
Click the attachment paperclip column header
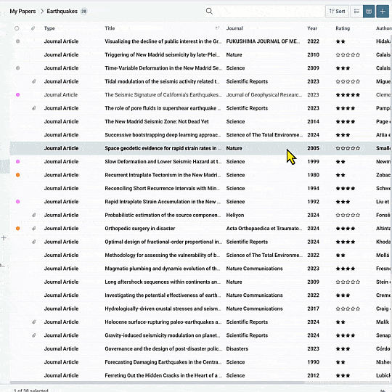pyautogui.click(x=33, y=28)
